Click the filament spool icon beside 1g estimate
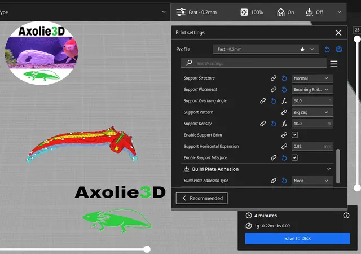Image resolution: width=361 pixels, height=254 pixels. click(249, 226)
